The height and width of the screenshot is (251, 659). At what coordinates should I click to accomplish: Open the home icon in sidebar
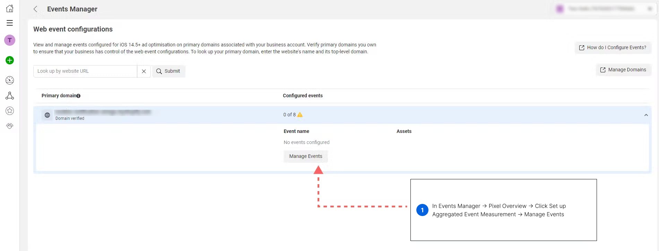(x=10, y=8)
